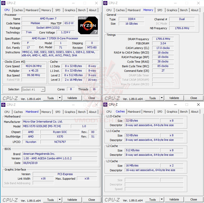Click the Max TDP value 65.0 W
The image size is (204, 203).
[69, 23]
